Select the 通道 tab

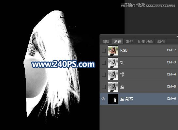pyautogui.click(x=117, y=41)
